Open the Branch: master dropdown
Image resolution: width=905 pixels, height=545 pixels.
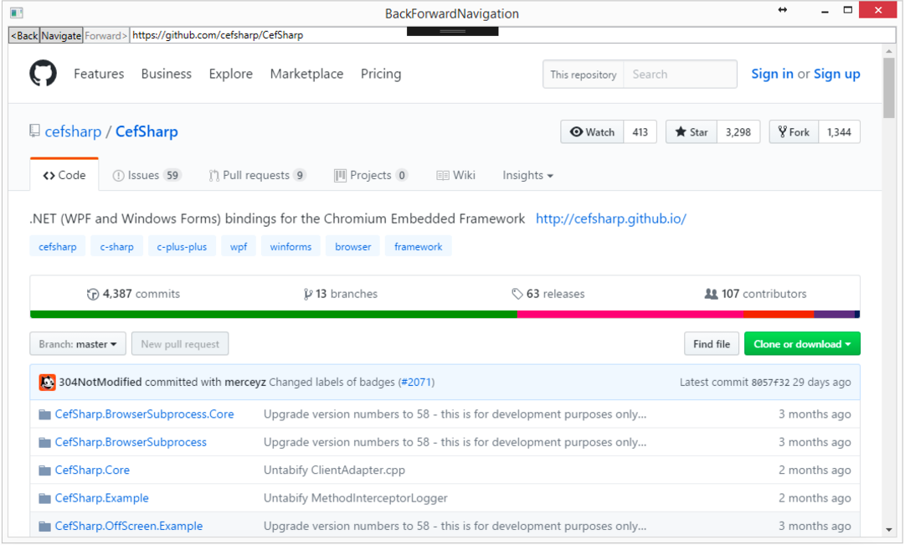pyautogui.click(x=78, y=344)
